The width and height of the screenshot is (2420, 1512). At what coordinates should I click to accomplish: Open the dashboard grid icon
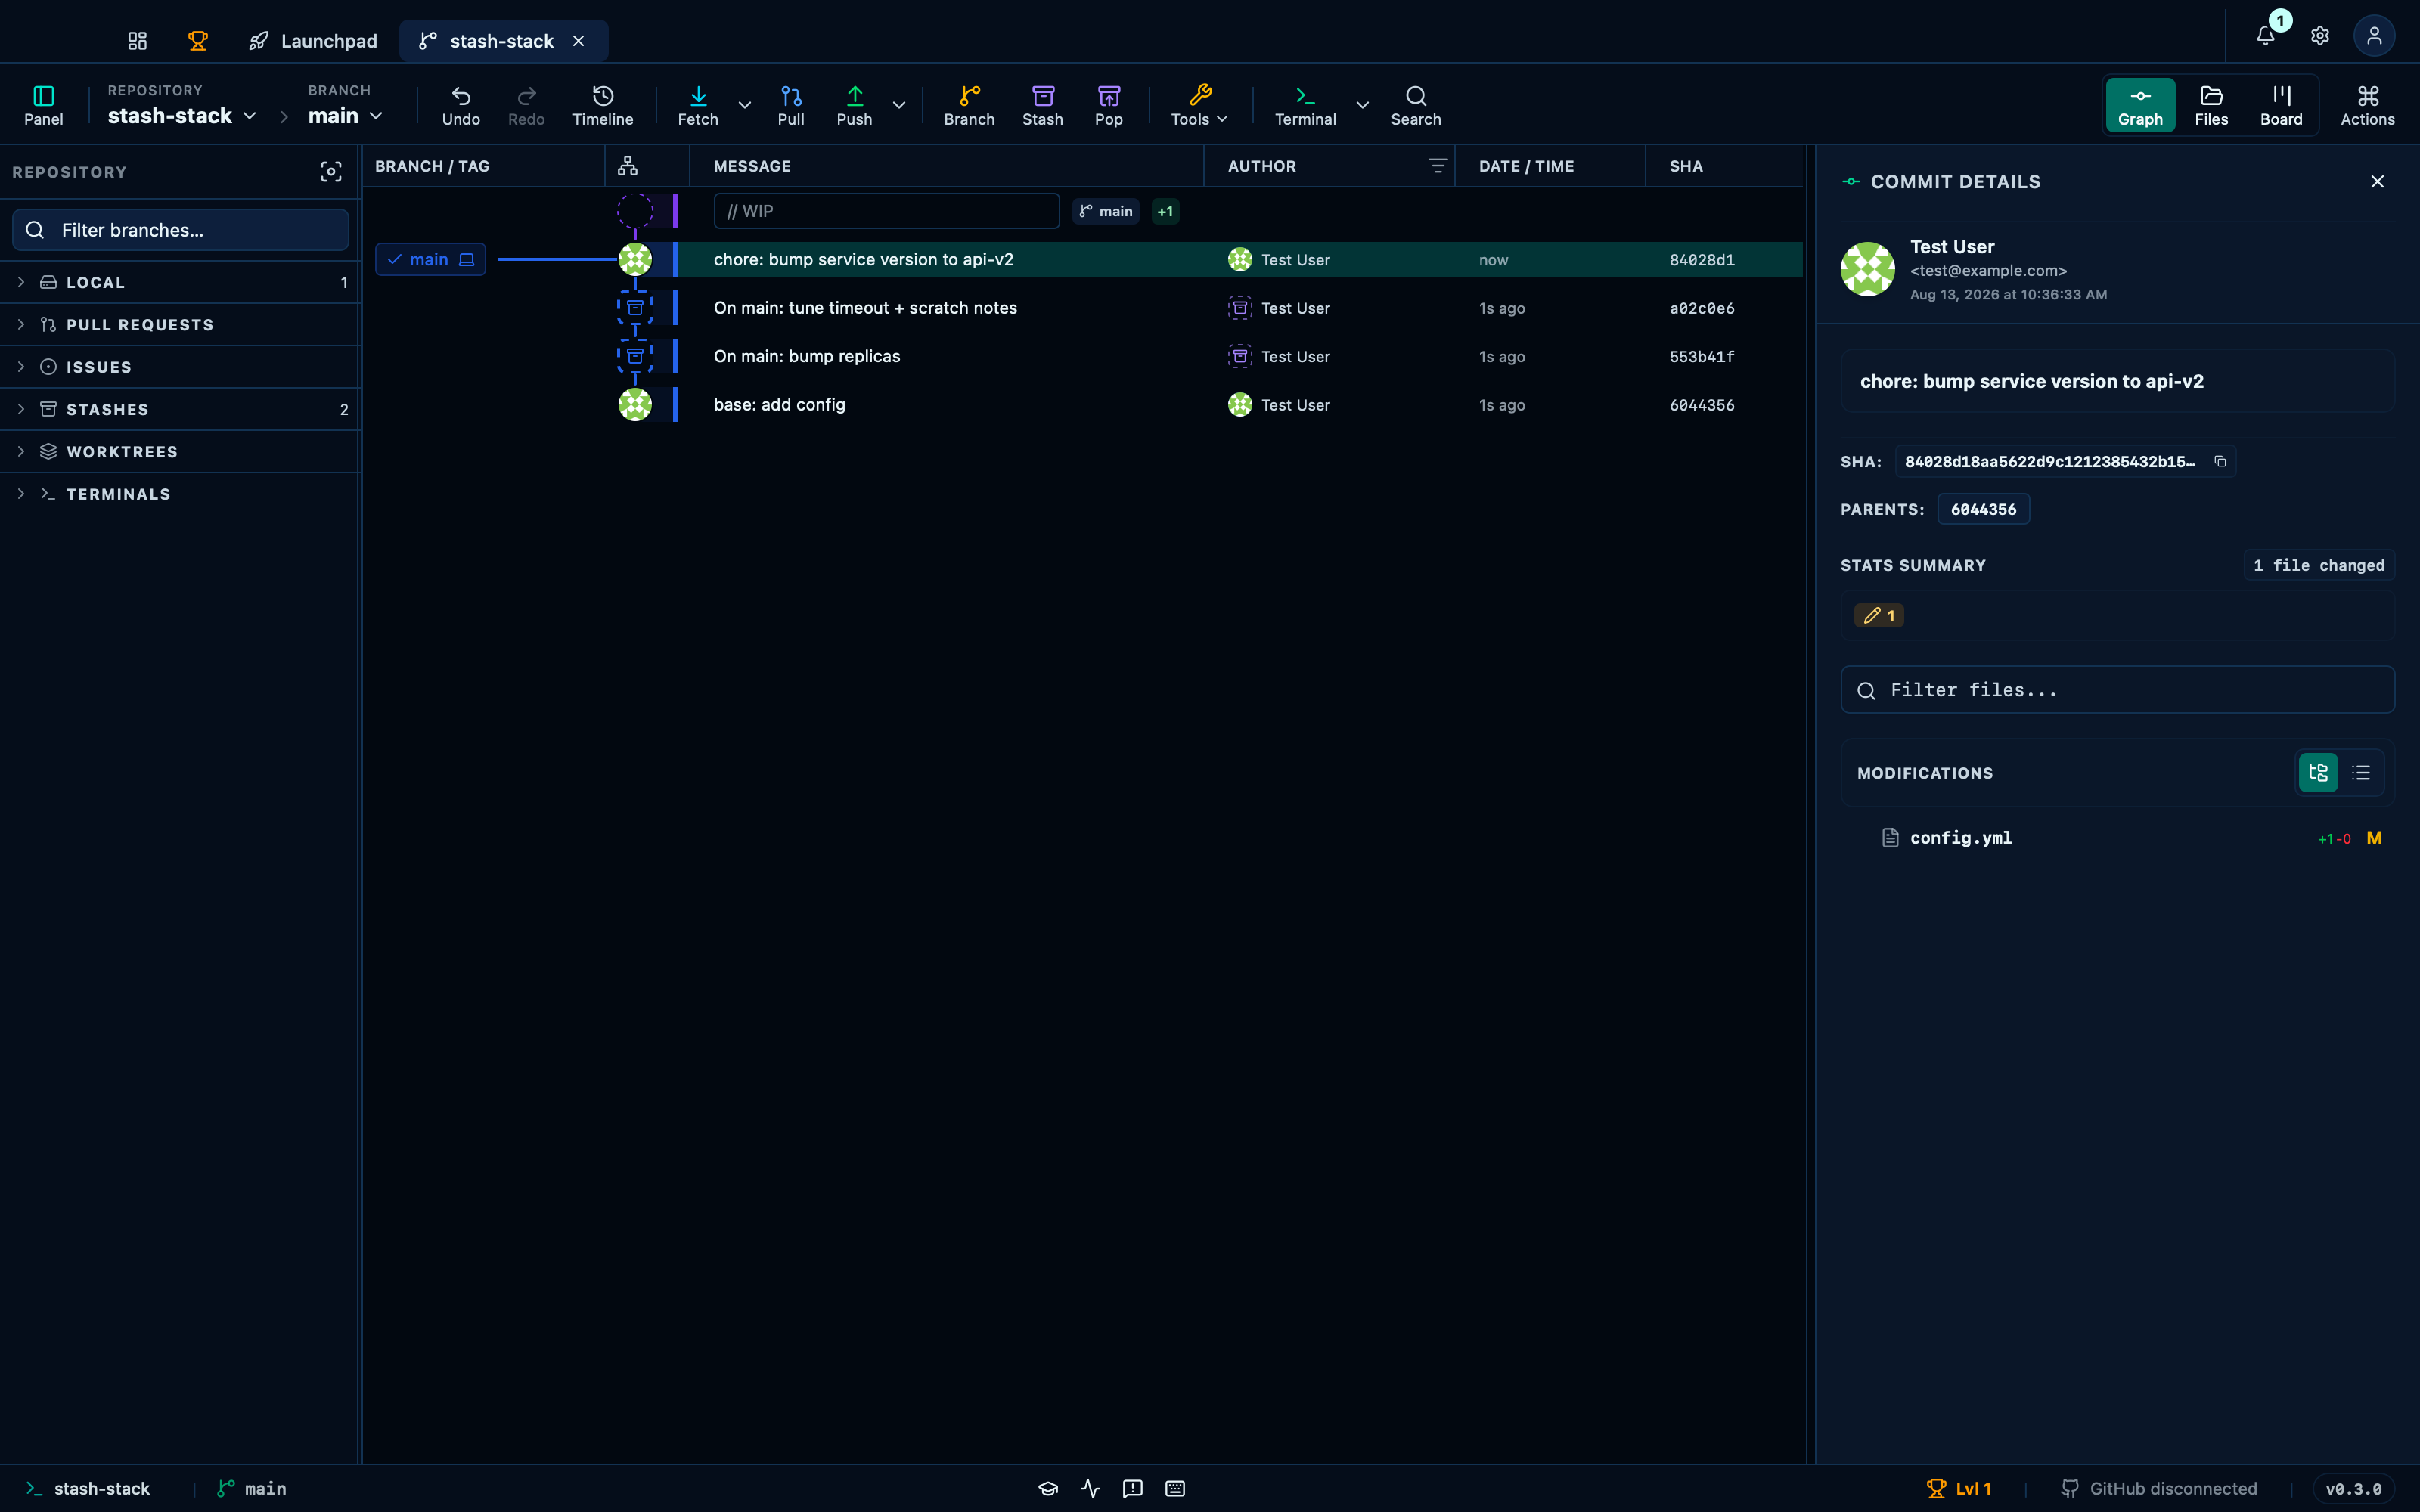(x=137, y=41)
